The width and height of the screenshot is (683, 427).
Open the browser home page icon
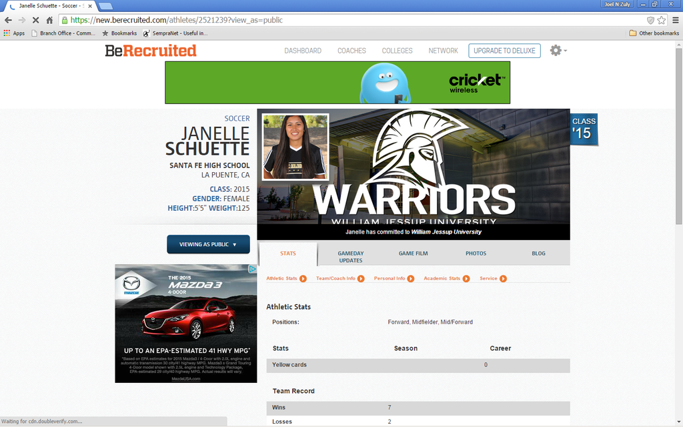pyautogui.click(x=49, y=20)
